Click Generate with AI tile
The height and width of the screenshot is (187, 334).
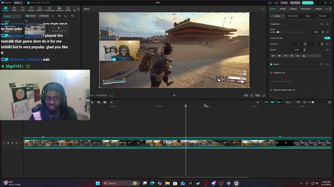(x=58, y=29)
